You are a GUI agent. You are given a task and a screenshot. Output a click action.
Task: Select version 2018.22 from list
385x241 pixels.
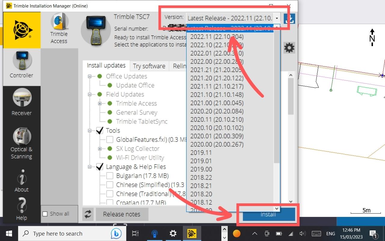pos(201,177)
